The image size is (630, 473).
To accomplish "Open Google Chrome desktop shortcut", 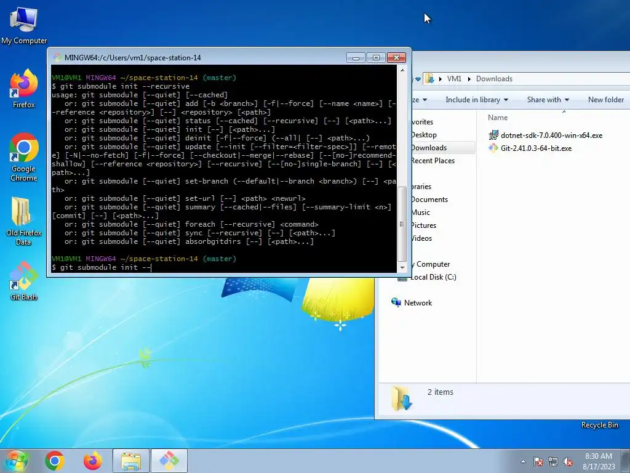I will [24, 157].
